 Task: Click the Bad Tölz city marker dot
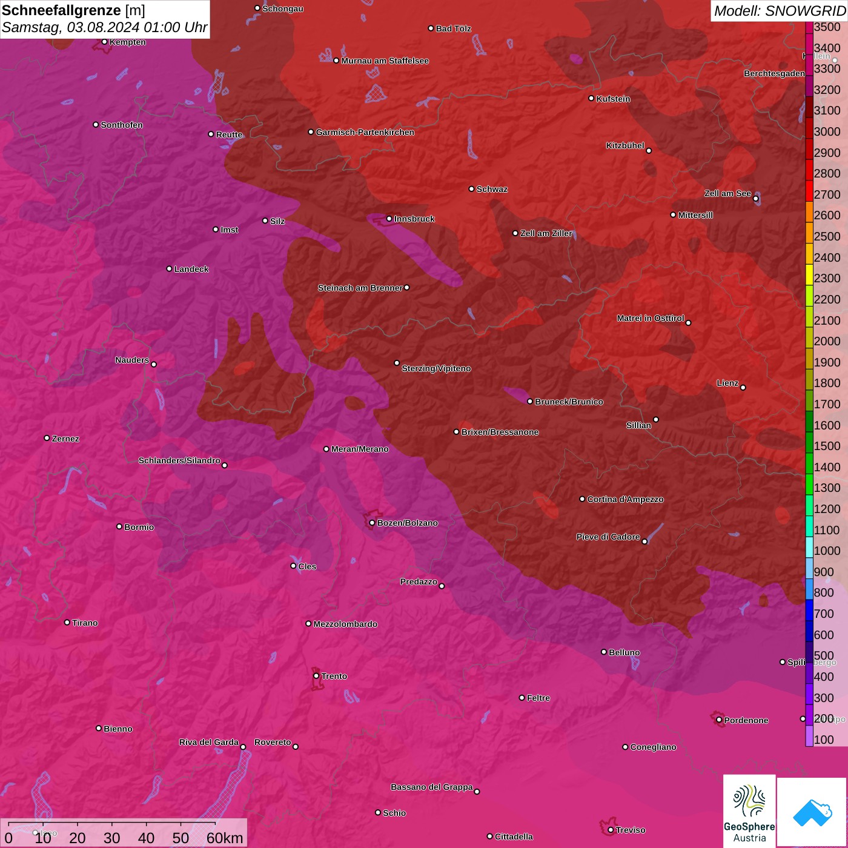[431, 28]
